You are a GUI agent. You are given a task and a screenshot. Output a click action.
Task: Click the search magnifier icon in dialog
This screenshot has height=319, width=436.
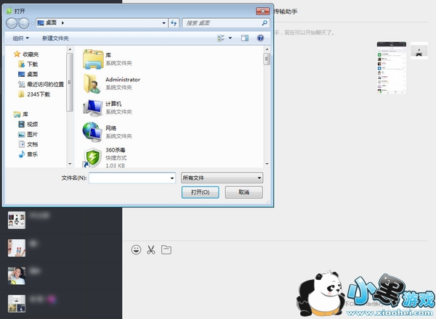click(x=265, y=22)
